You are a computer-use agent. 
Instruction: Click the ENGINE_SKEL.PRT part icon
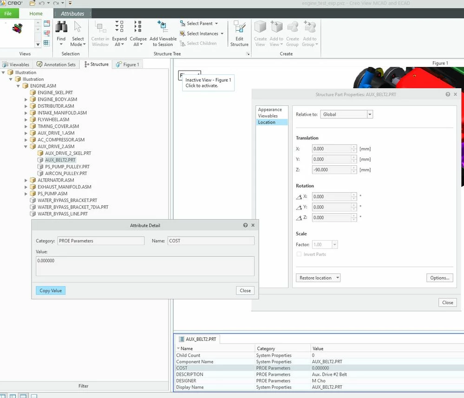[x=33, y=92]
